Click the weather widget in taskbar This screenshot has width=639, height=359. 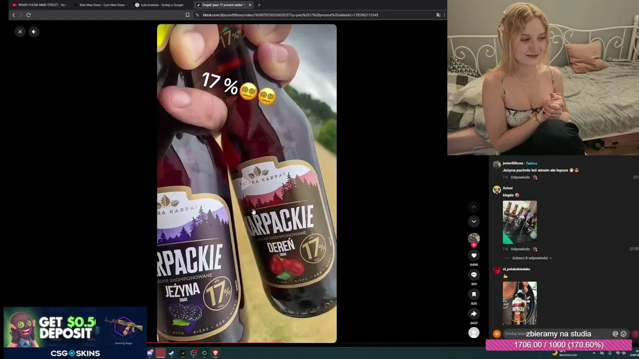pos(566,353)
